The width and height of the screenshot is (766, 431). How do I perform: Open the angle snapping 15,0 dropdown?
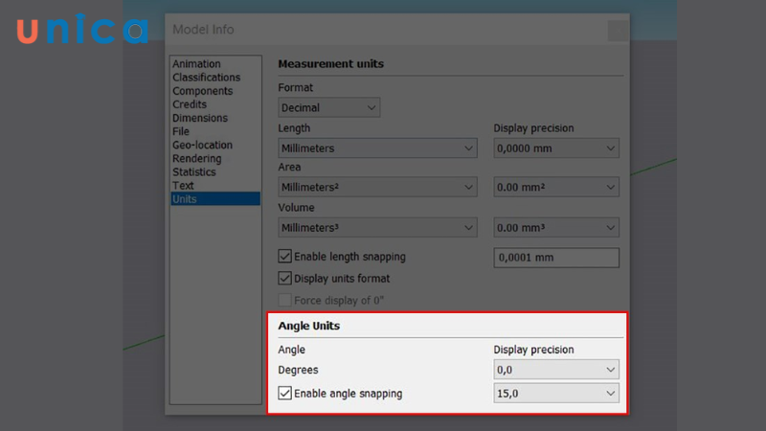(x=556, y=394)
